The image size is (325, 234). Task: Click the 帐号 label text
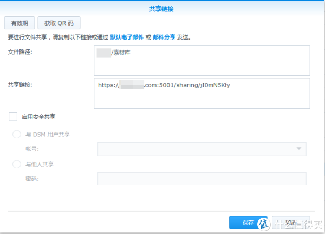pyautogui.click(x=32, y=149)
